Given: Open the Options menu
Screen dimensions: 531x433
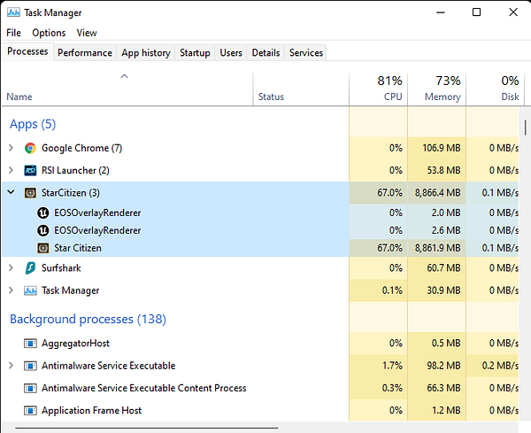Looking at the screenshot, I should [x=49, y=33].
